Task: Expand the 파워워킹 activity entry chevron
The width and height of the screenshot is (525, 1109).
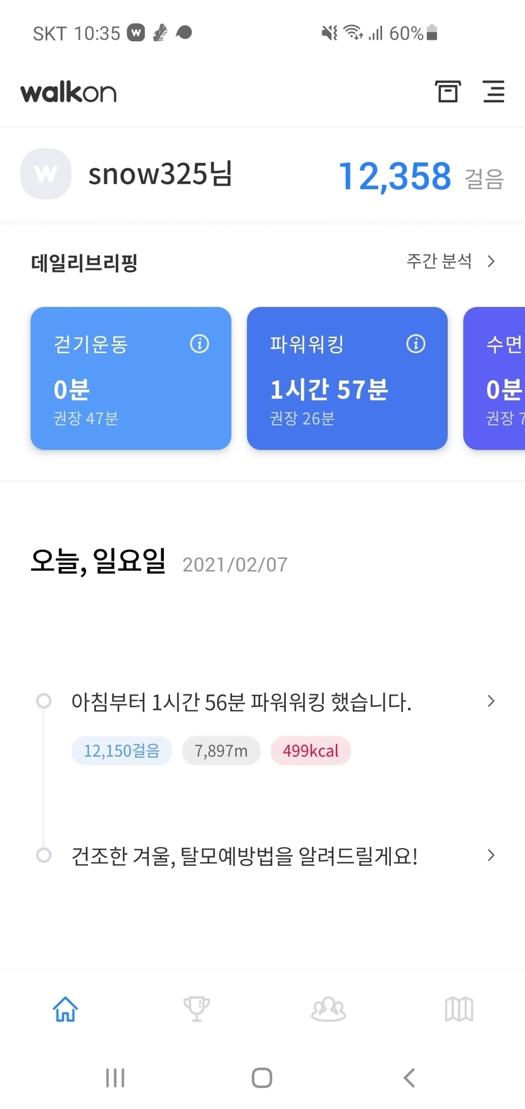Action: tap(491, 701)
